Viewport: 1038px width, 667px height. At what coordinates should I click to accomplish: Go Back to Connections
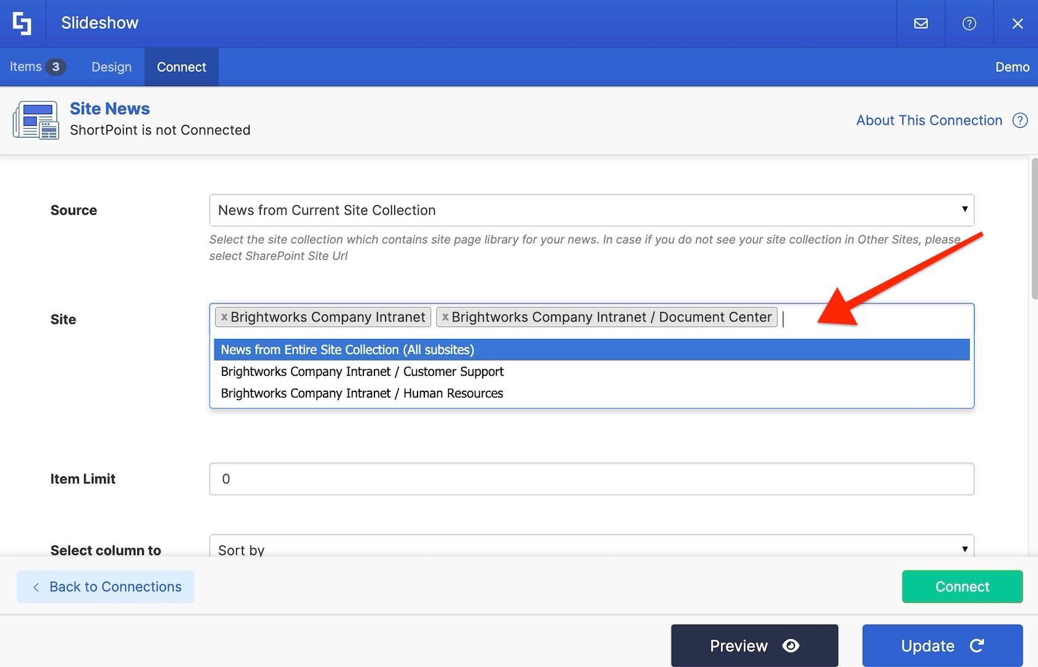[x=106, y=587]
